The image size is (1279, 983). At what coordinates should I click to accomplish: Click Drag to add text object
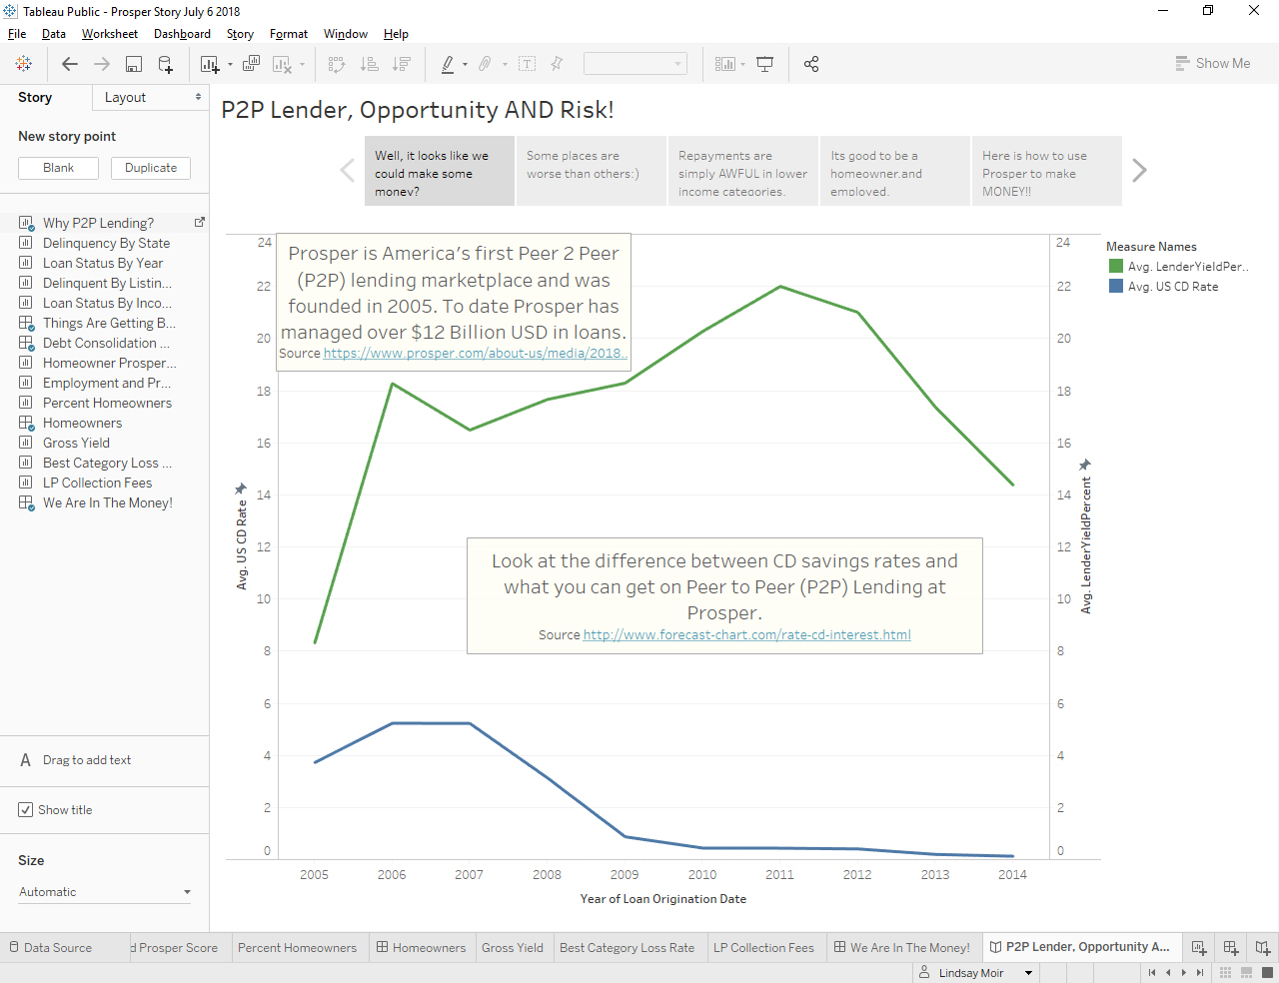(76, 760)
